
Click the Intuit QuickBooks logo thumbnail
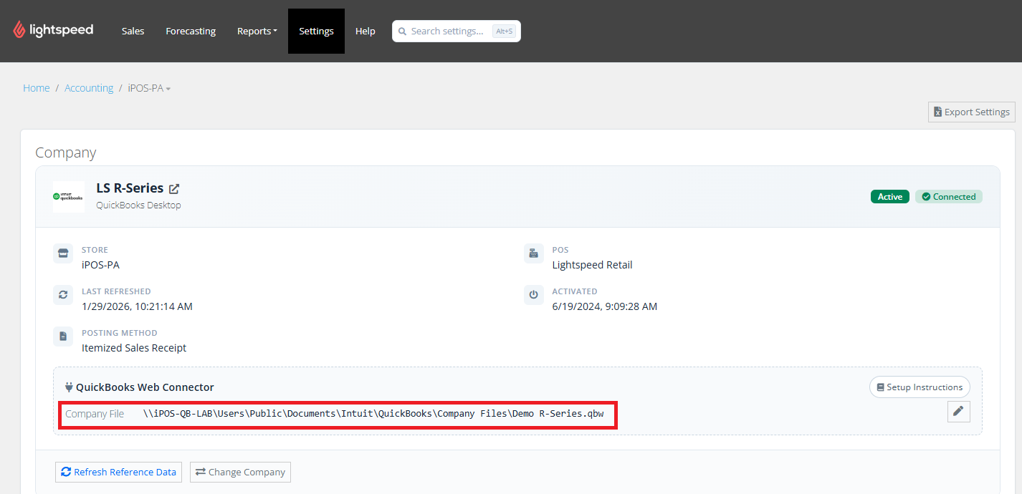(x=68, y=196)
